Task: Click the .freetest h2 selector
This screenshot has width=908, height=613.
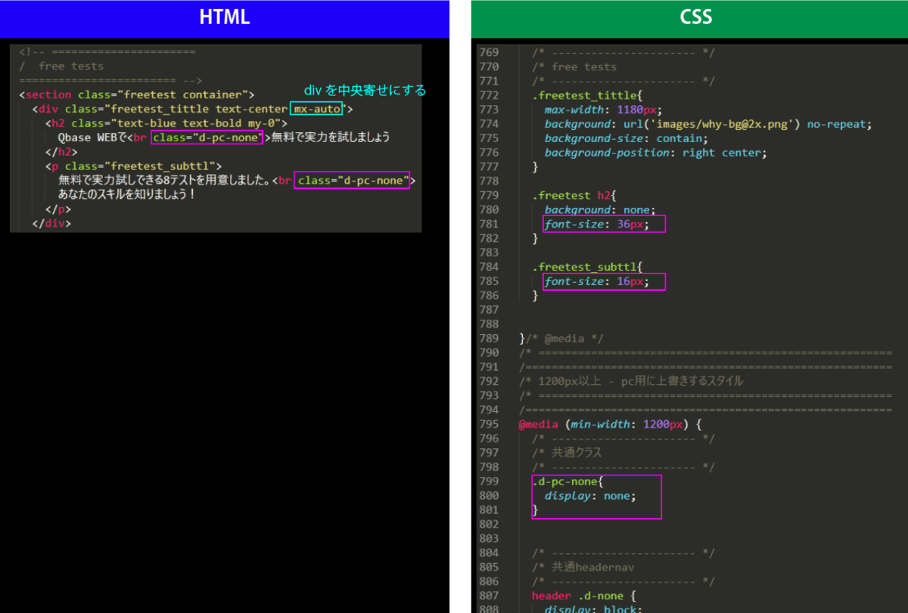Action: click(x=572, y=196)
